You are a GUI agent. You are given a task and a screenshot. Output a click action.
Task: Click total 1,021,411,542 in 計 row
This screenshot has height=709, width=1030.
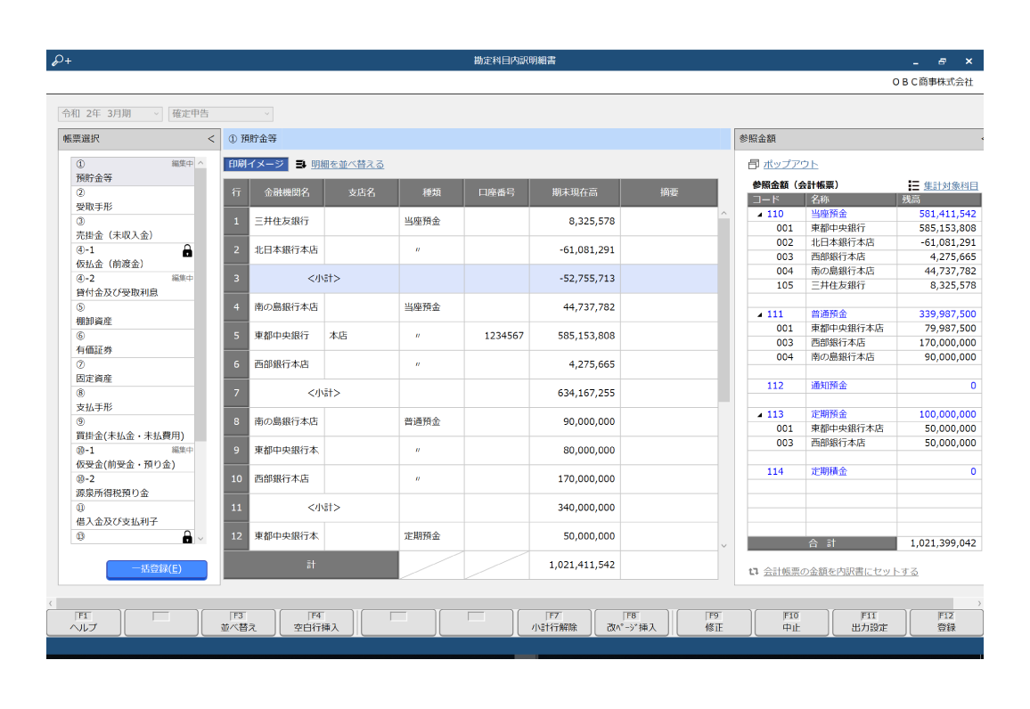pyautogui.click(x=575, y=565)
